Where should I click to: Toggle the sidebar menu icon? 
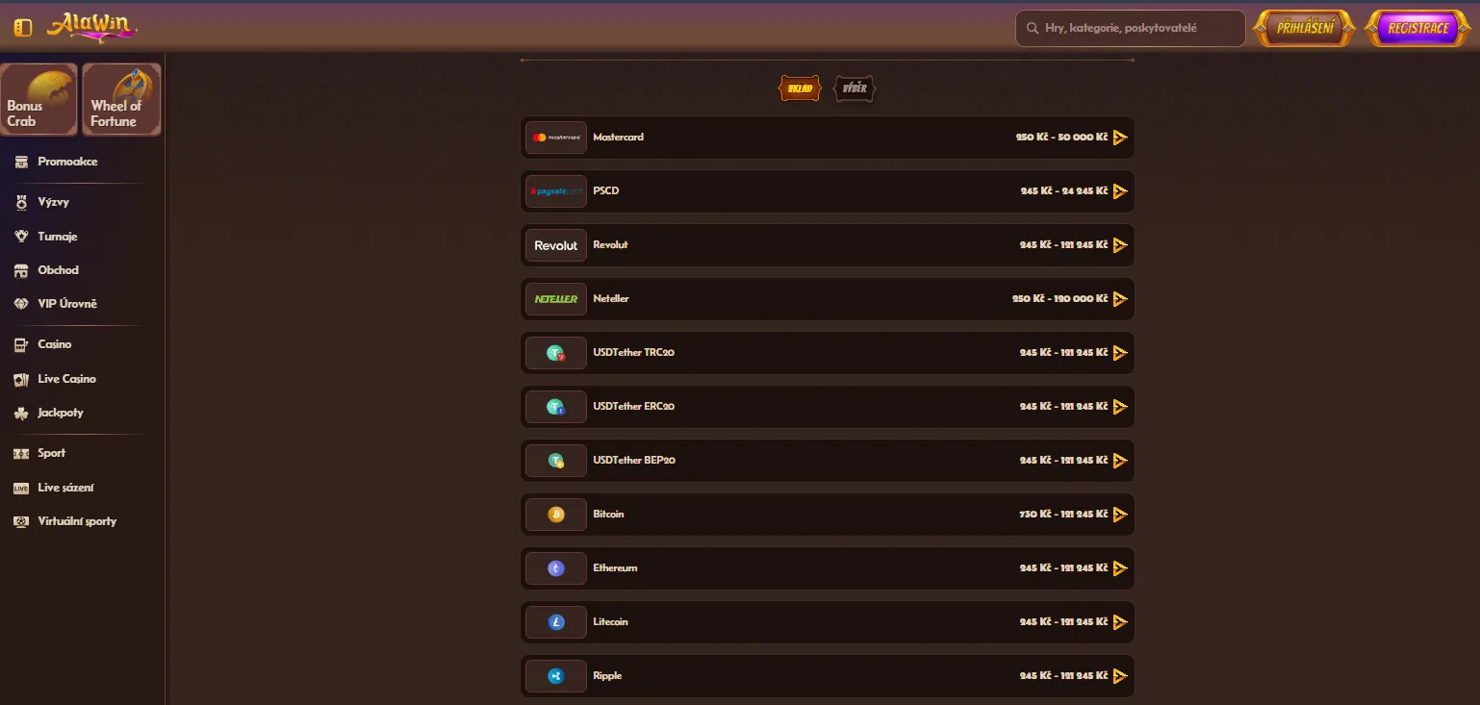point(23,28)
